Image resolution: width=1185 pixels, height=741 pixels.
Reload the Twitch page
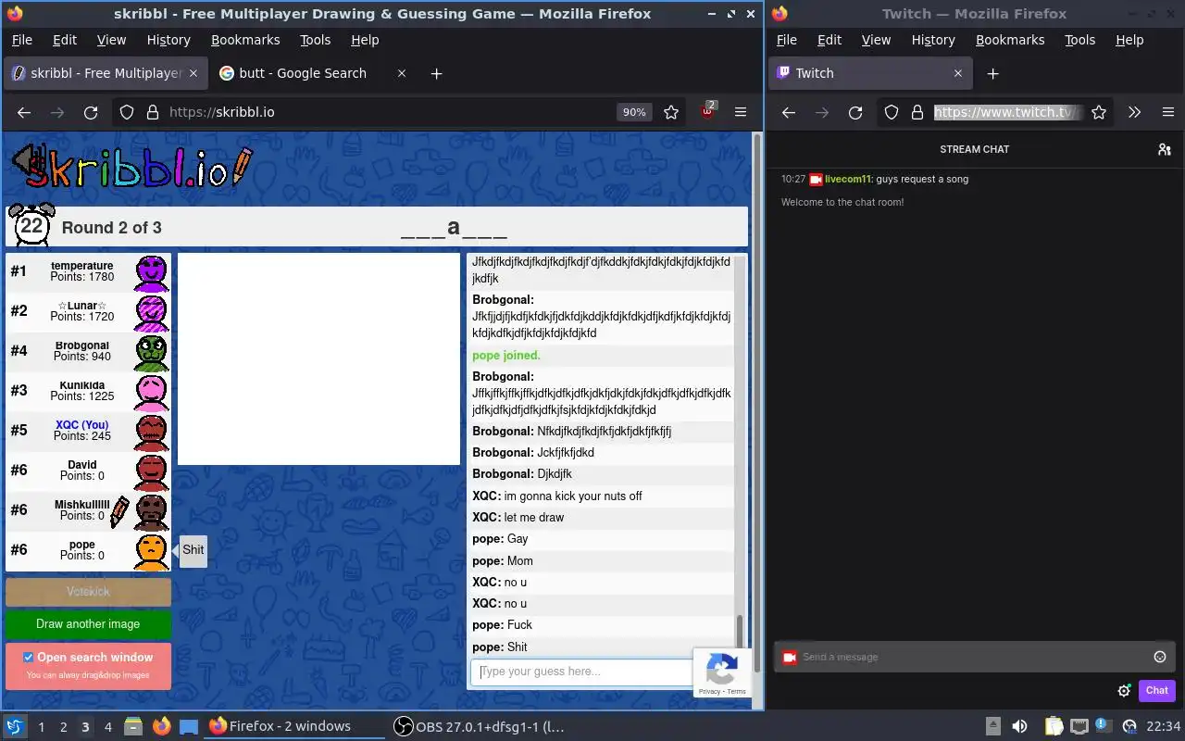[x=855, y=112]
